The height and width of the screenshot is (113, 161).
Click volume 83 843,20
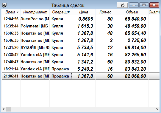[x=135, y=69]
